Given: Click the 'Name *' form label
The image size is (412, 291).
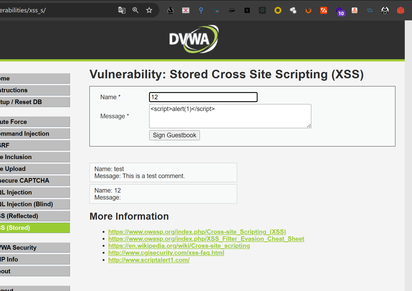Looking at the screenshot, I should 110,97.
